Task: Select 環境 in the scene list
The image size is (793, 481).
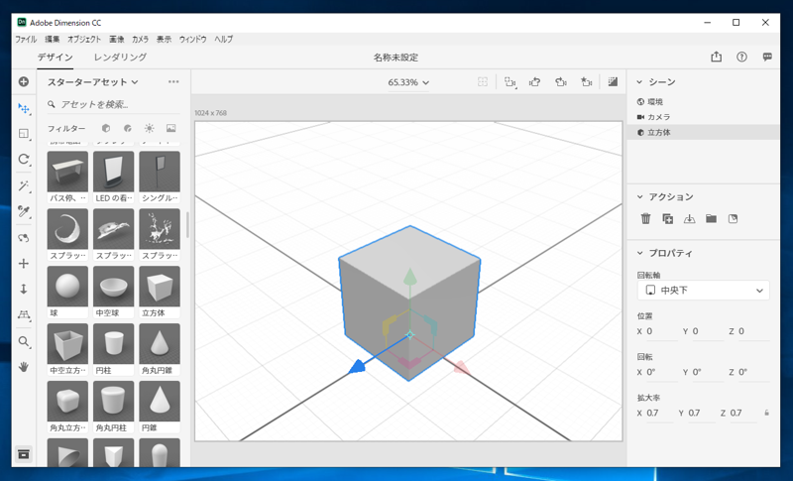Action: click(x=703, y=102)
